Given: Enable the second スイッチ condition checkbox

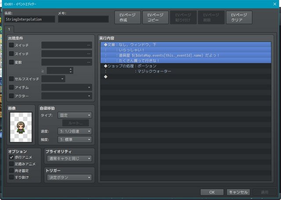Looking at the screenshot, I should click(x=11, y=53).
